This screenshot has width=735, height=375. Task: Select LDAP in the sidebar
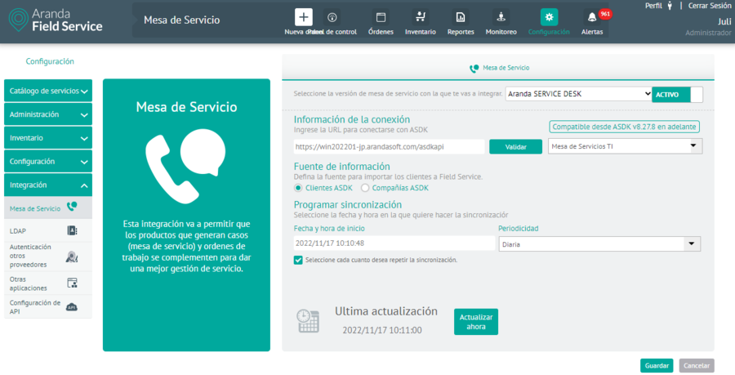[48, 230]
